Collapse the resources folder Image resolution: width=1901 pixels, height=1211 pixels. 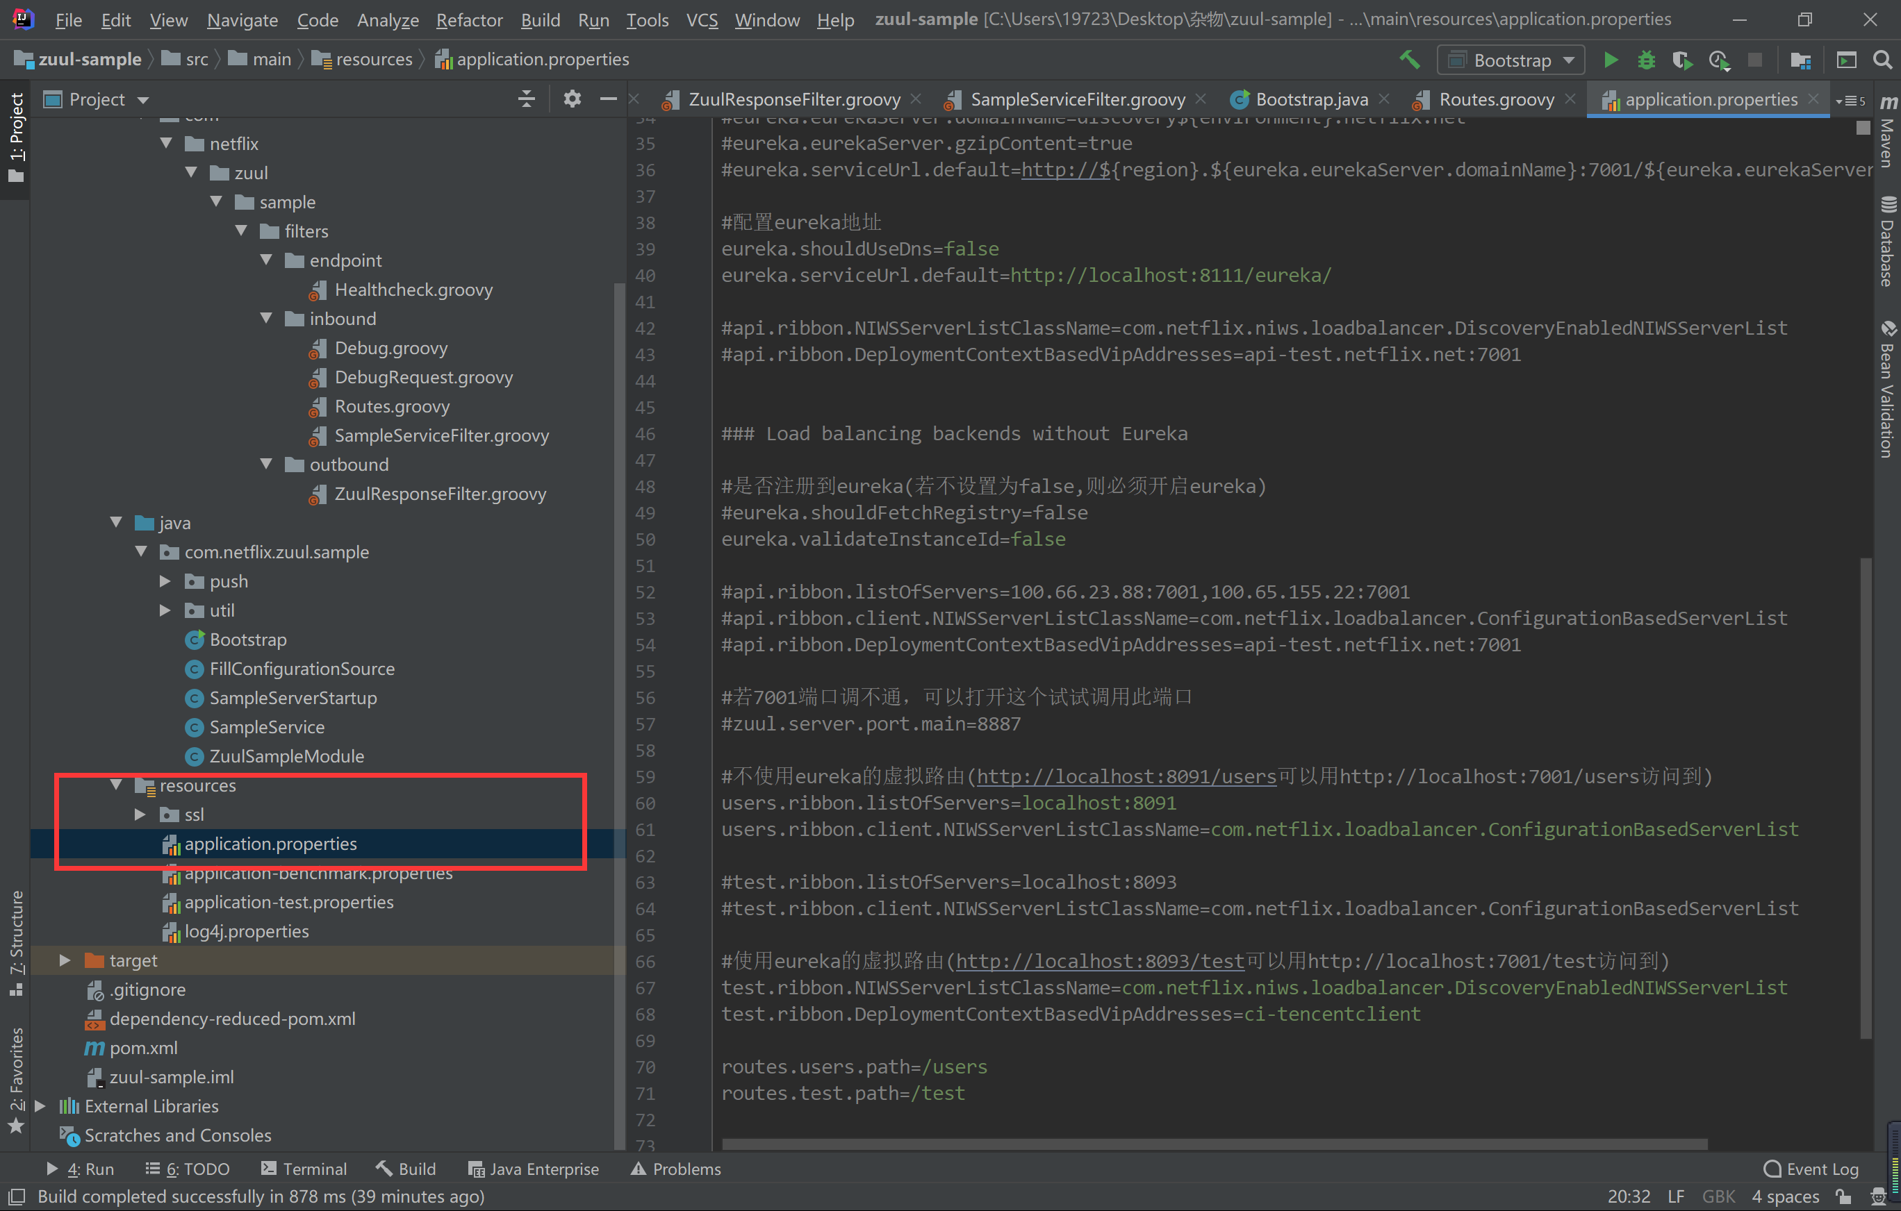coord(116,785)
